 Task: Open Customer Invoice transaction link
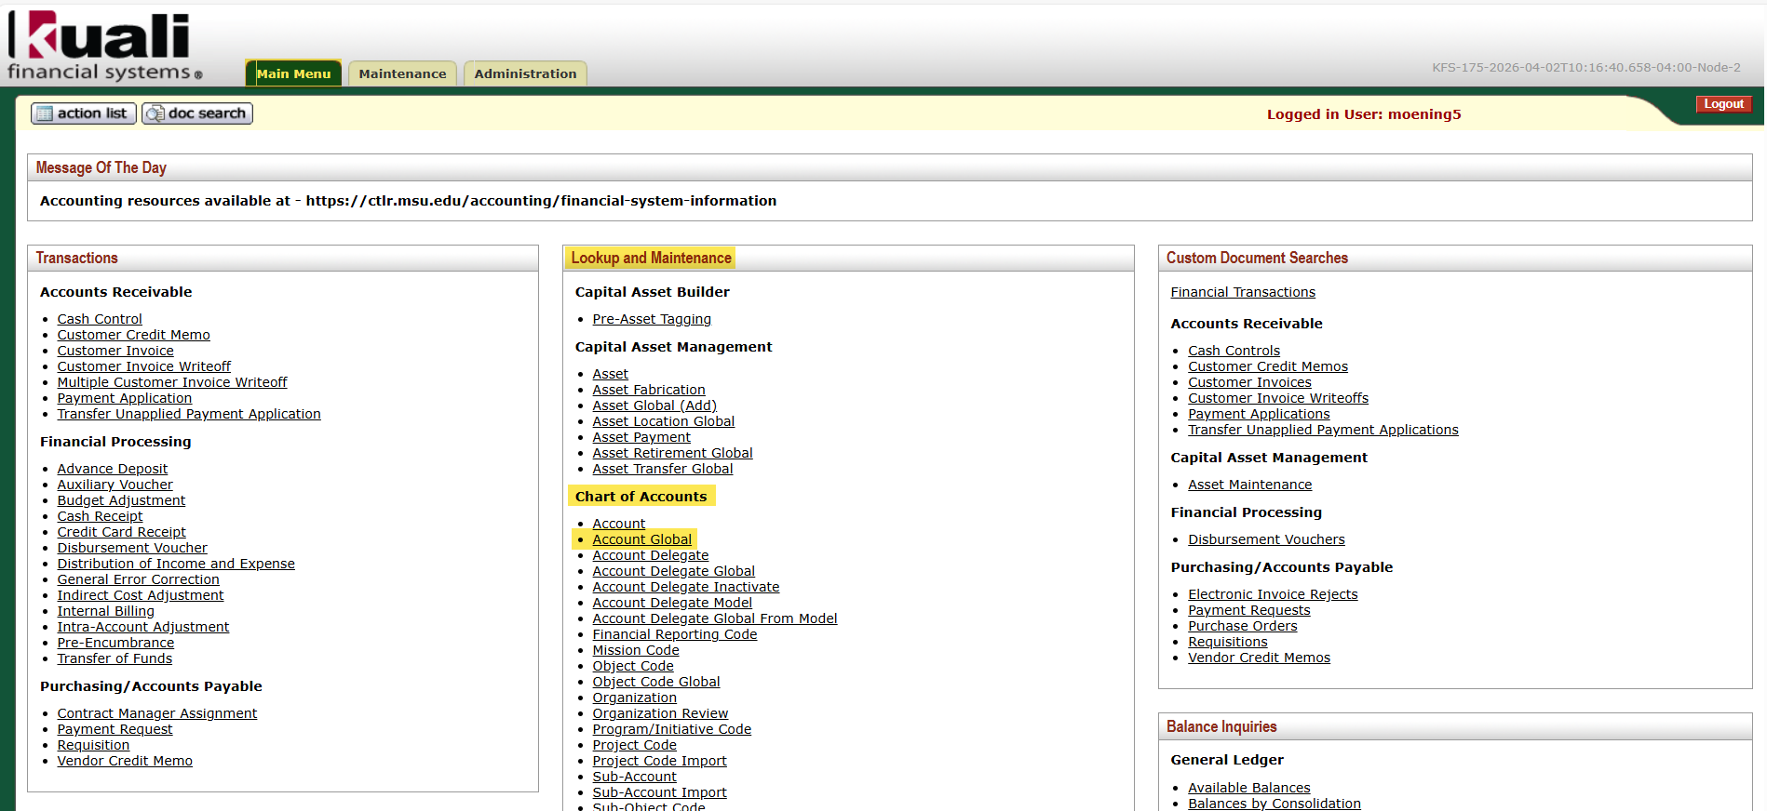click(115, 351)
